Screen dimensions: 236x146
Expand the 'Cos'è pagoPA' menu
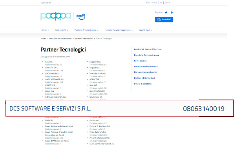click(61, 30)
